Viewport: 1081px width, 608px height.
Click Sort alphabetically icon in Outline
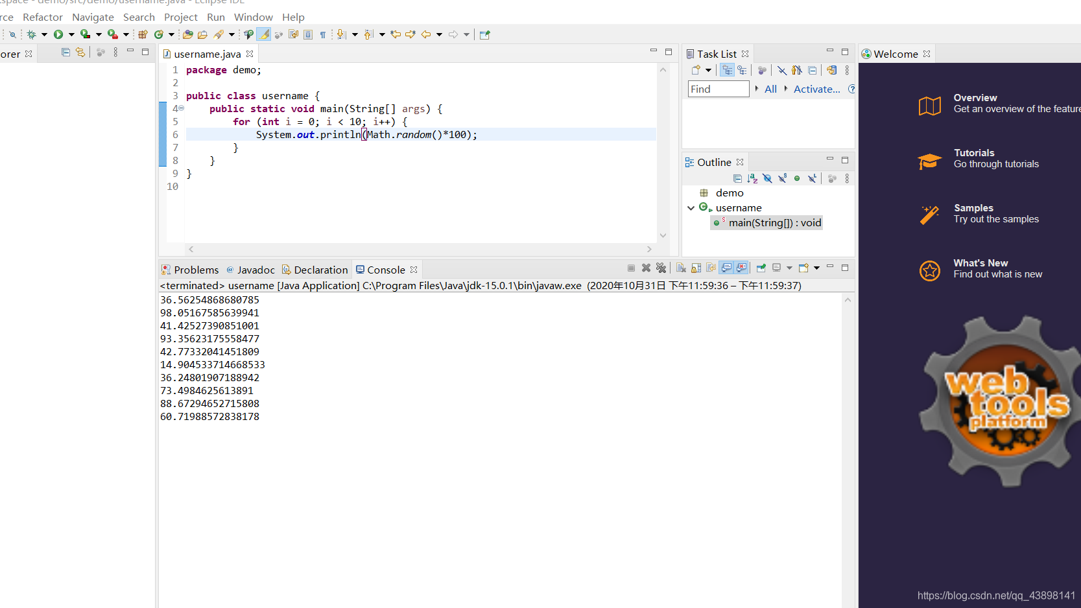tap(752, 178)
